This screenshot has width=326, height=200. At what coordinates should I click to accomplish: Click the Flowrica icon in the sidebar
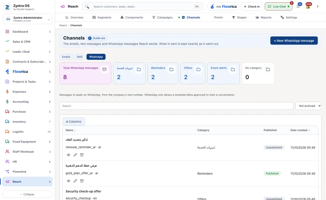[7, 72]
